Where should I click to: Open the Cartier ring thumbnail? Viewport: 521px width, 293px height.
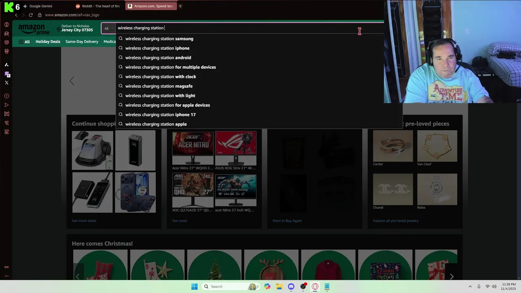pos(393,146)
